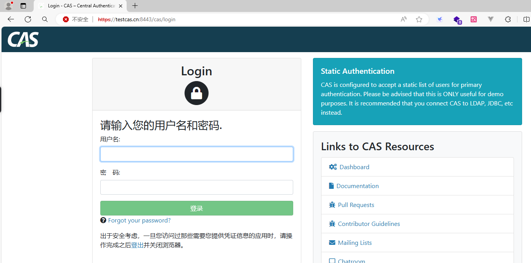The height and width of the screenshot is (263, 531).
Task: Reload the page with refresh icon
Action: pos(28,19)
